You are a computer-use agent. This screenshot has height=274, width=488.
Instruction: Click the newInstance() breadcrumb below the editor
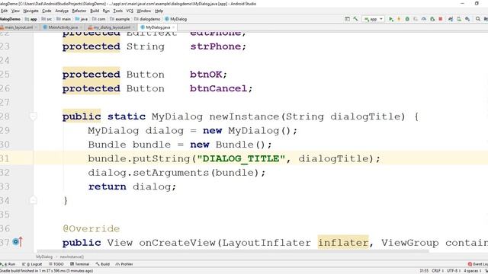(x=72, y=257)
